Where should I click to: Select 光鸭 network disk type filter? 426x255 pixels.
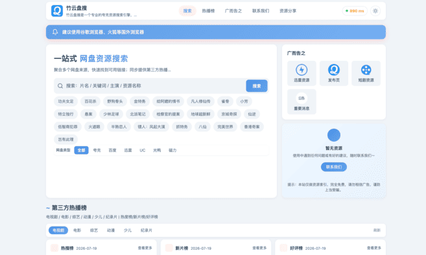coord(157,150)
